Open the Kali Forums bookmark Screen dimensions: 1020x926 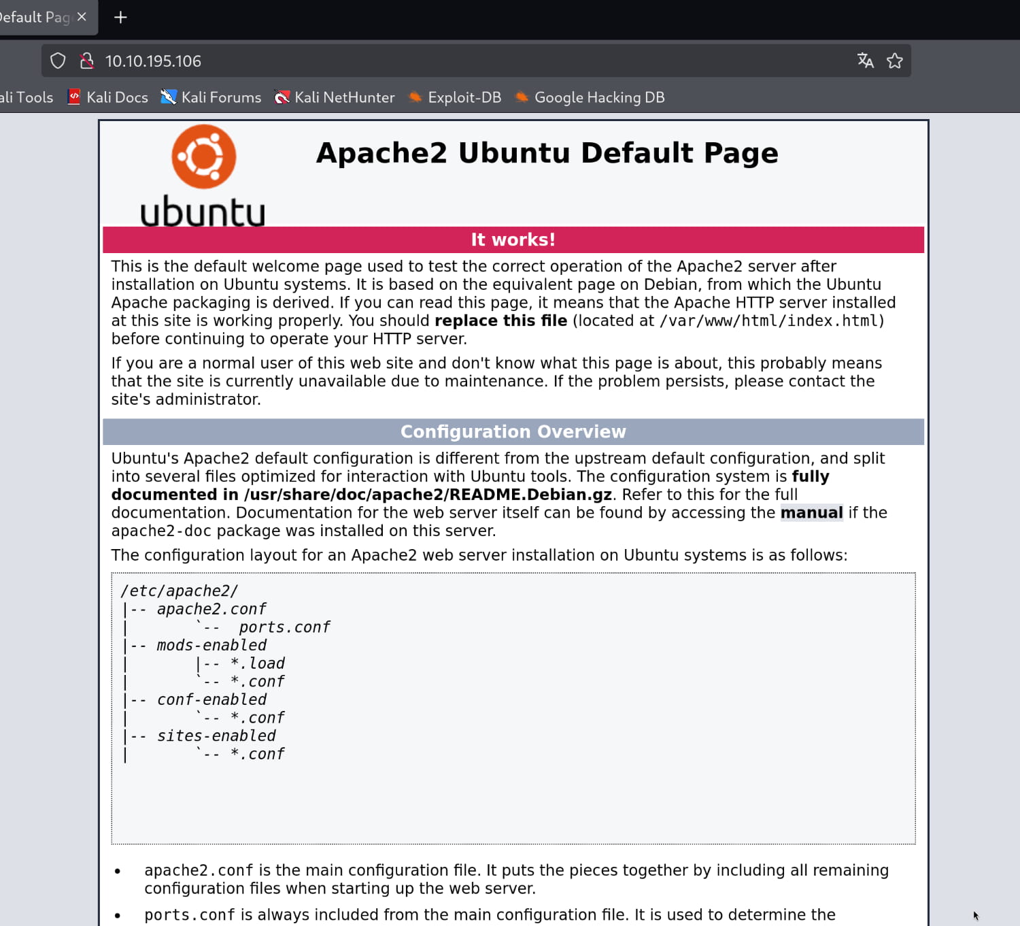(x=211, y=97)
